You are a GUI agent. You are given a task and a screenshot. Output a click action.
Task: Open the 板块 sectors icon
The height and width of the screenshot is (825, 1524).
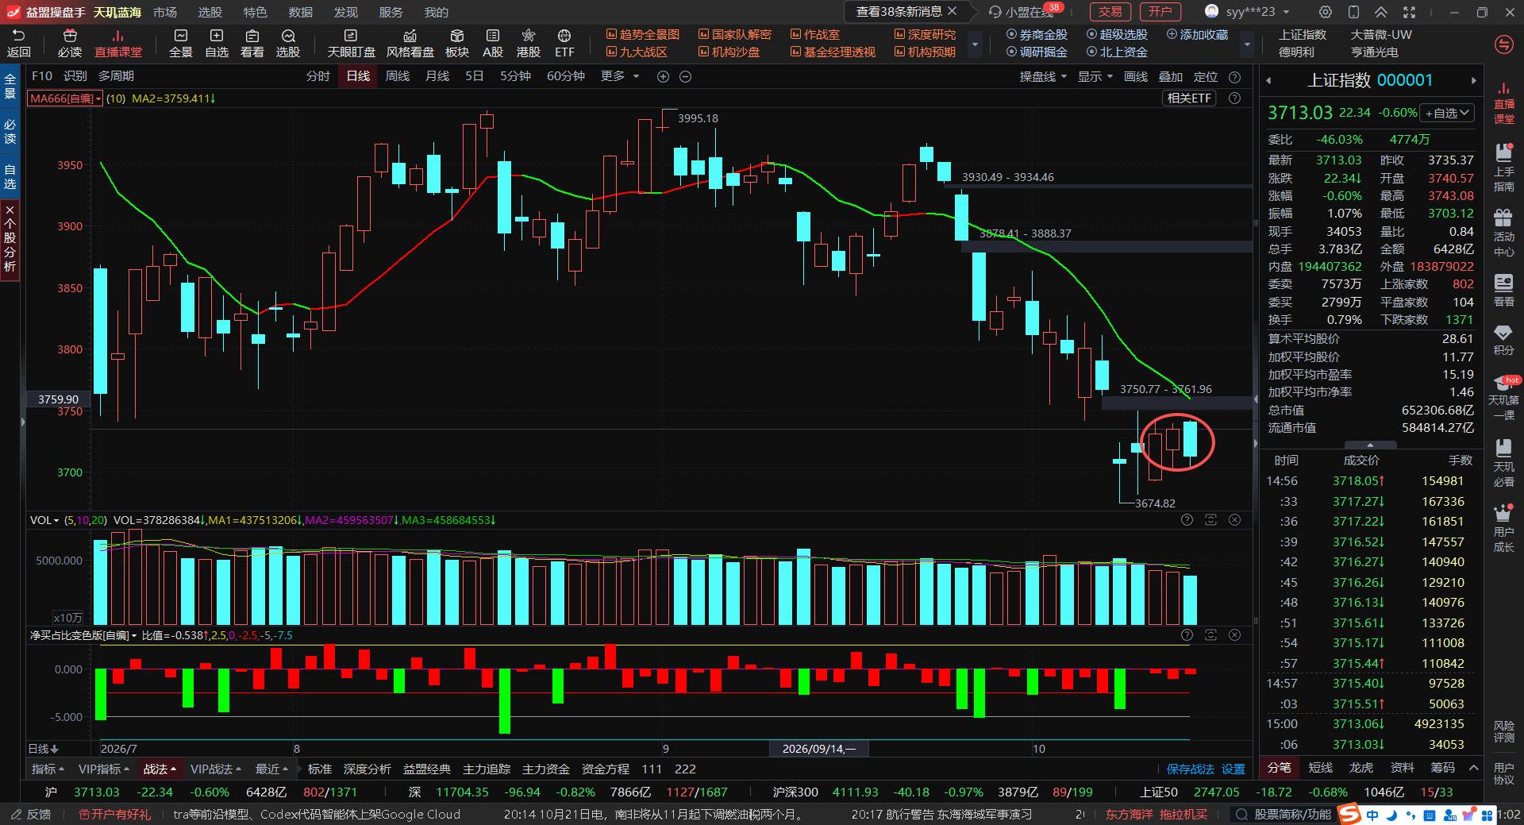pyautogui.click(x=457, y=44)
